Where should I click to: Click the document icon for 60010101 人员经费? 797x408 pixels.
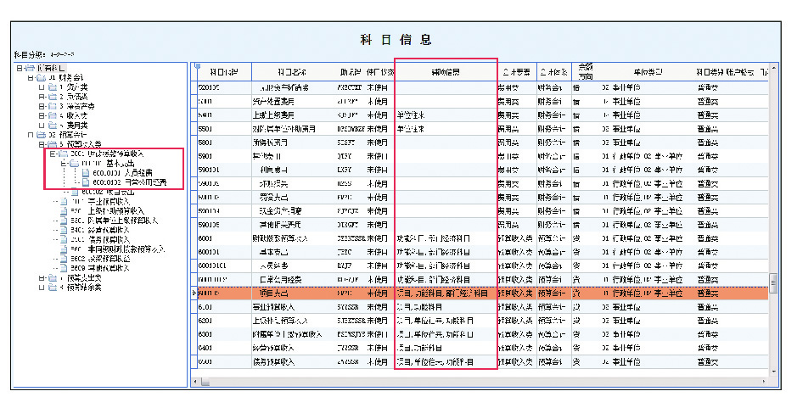(86, 173)
